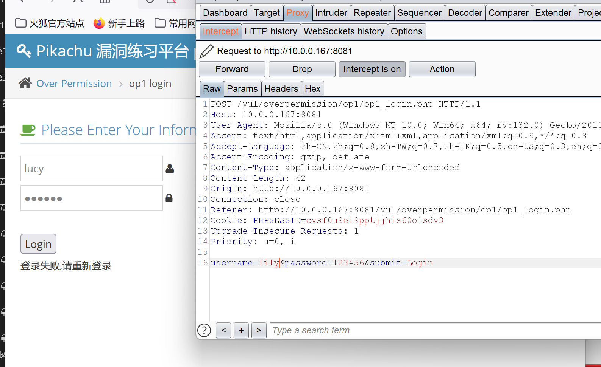Open the Decoder tab

[x=465, y=13]
